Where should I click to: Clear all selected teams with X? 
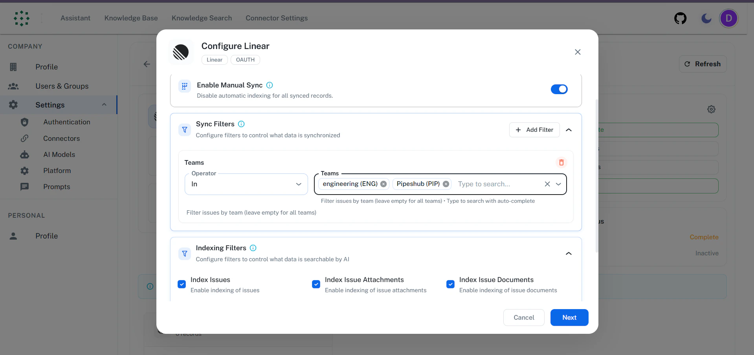tap(547, 184)
